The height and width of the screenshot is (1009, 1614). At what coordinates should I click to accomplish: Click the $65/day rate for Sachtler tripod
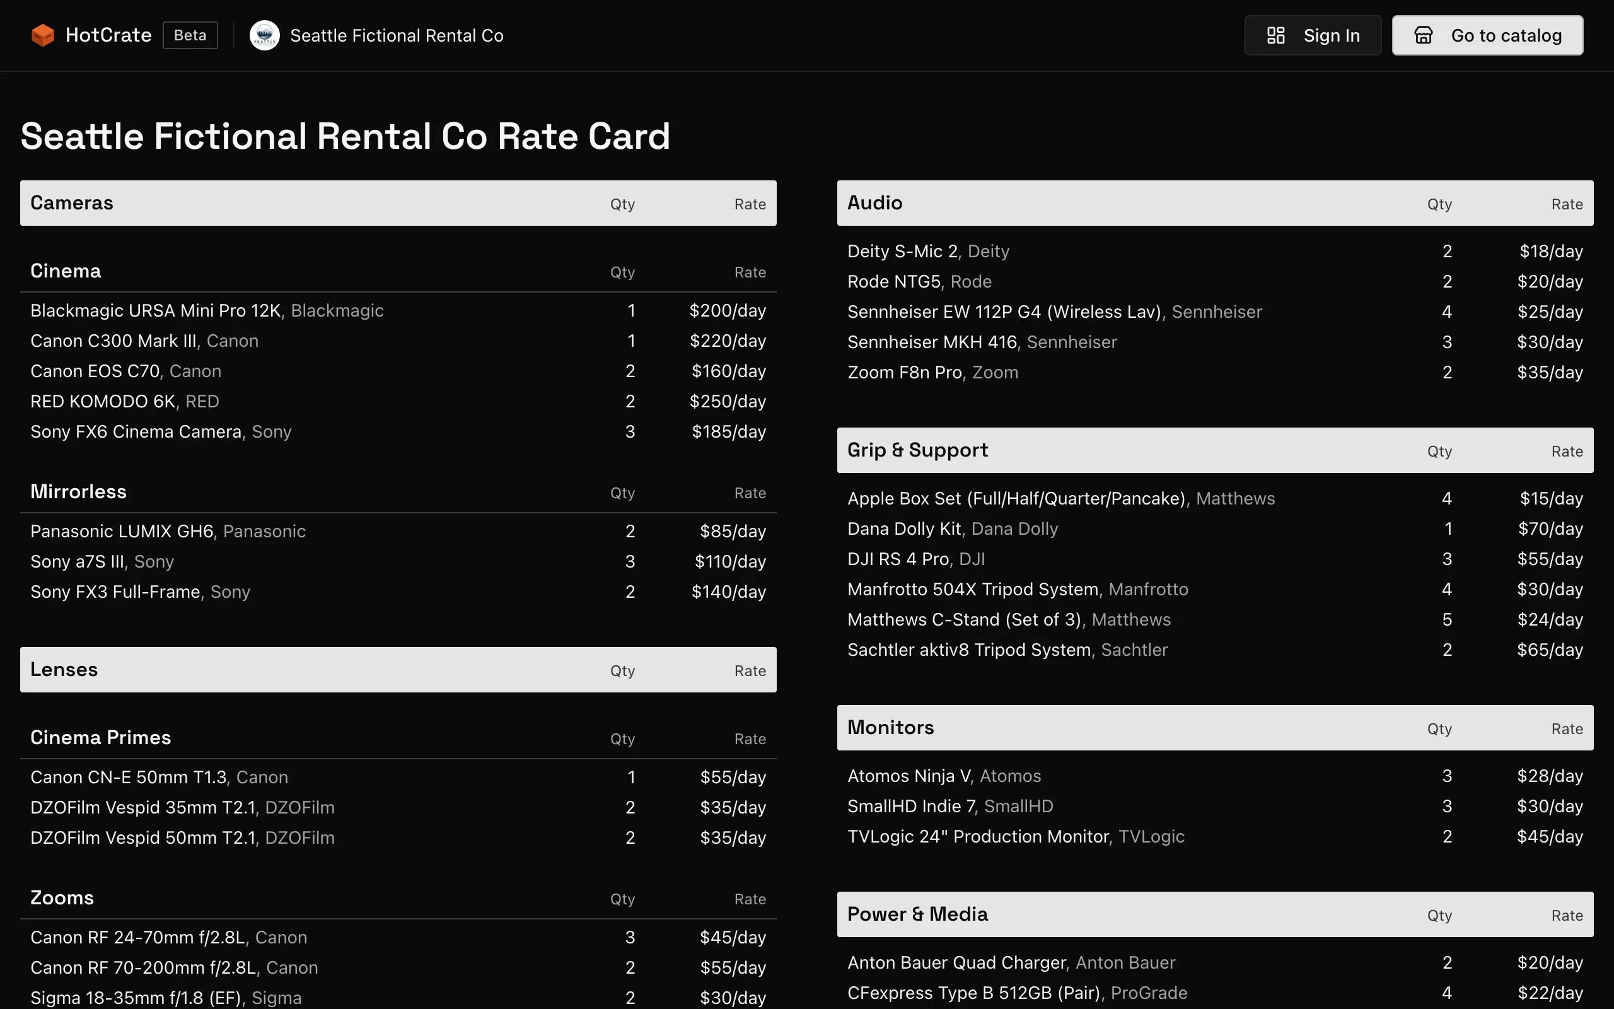[x=1550, y=650]
